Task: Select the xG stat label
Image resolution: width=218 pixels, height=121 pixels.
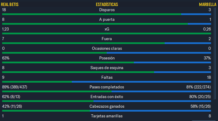Action: click(107, 29)
